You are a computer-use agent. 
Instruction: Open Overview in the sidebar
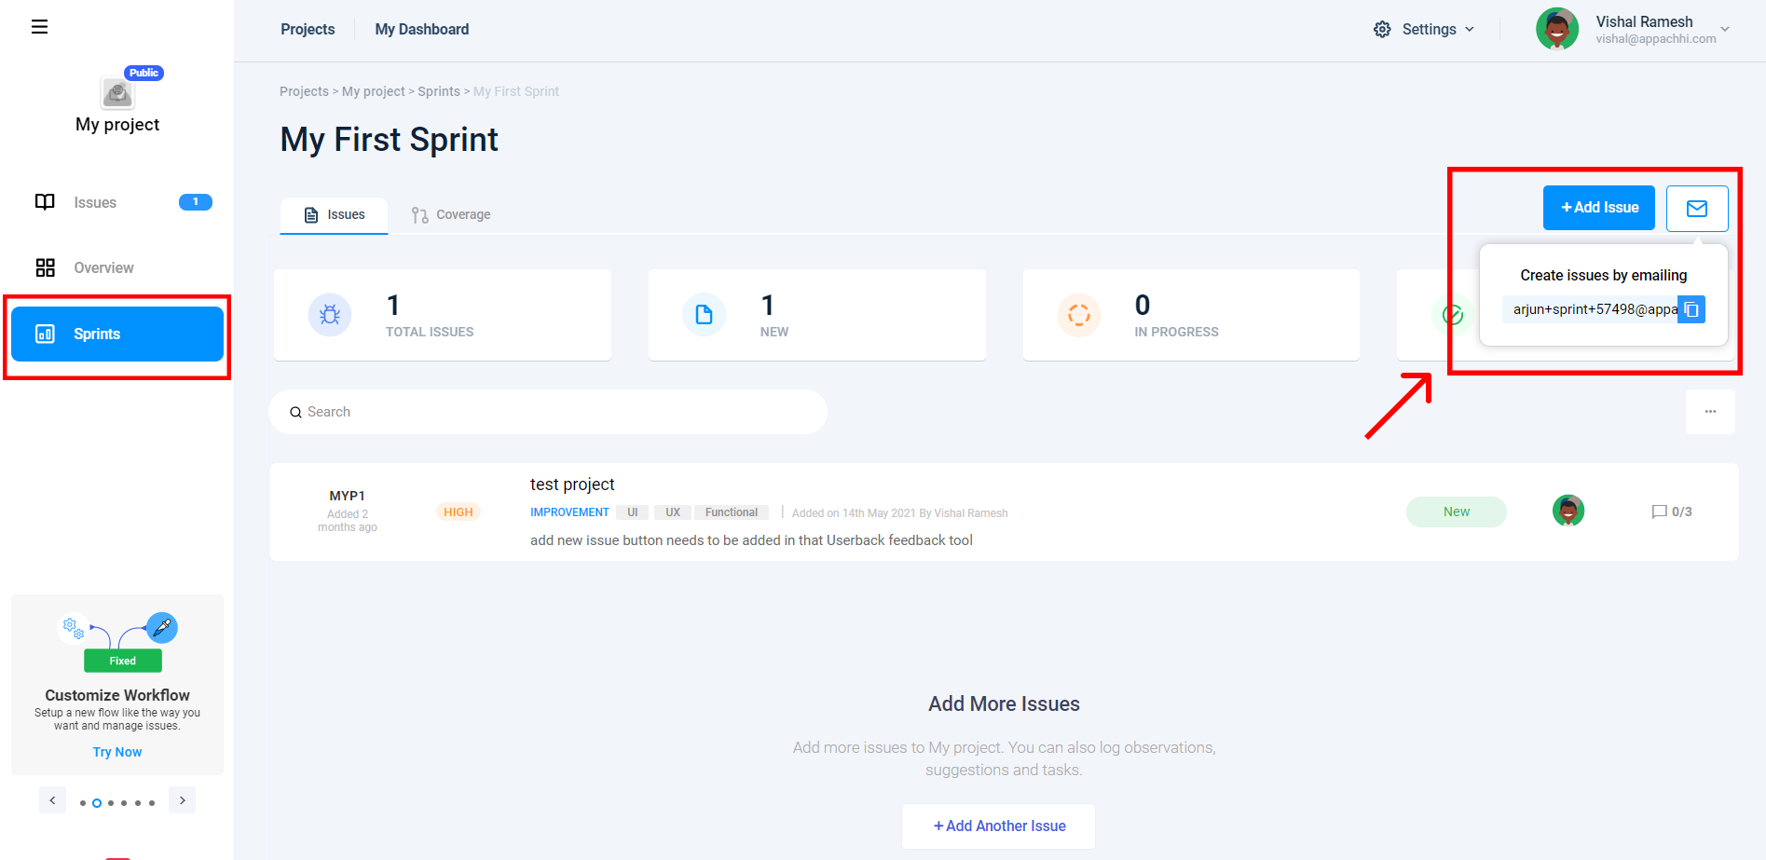pos(103,267)
